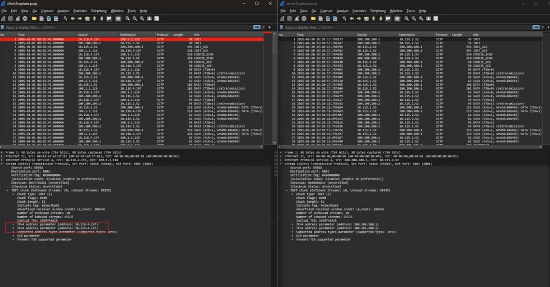550x287 pixels.
Task: Collapse Stream Control Transmission Protocol in client3capture
Action: click(2, 164)
